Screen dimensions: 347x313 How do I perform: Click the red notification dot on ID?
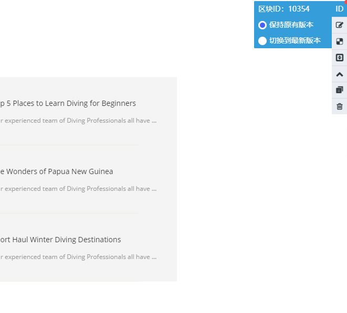(x=345, y=2)
